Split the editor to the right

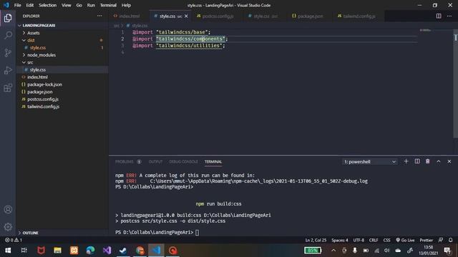[x=439, y=16]
